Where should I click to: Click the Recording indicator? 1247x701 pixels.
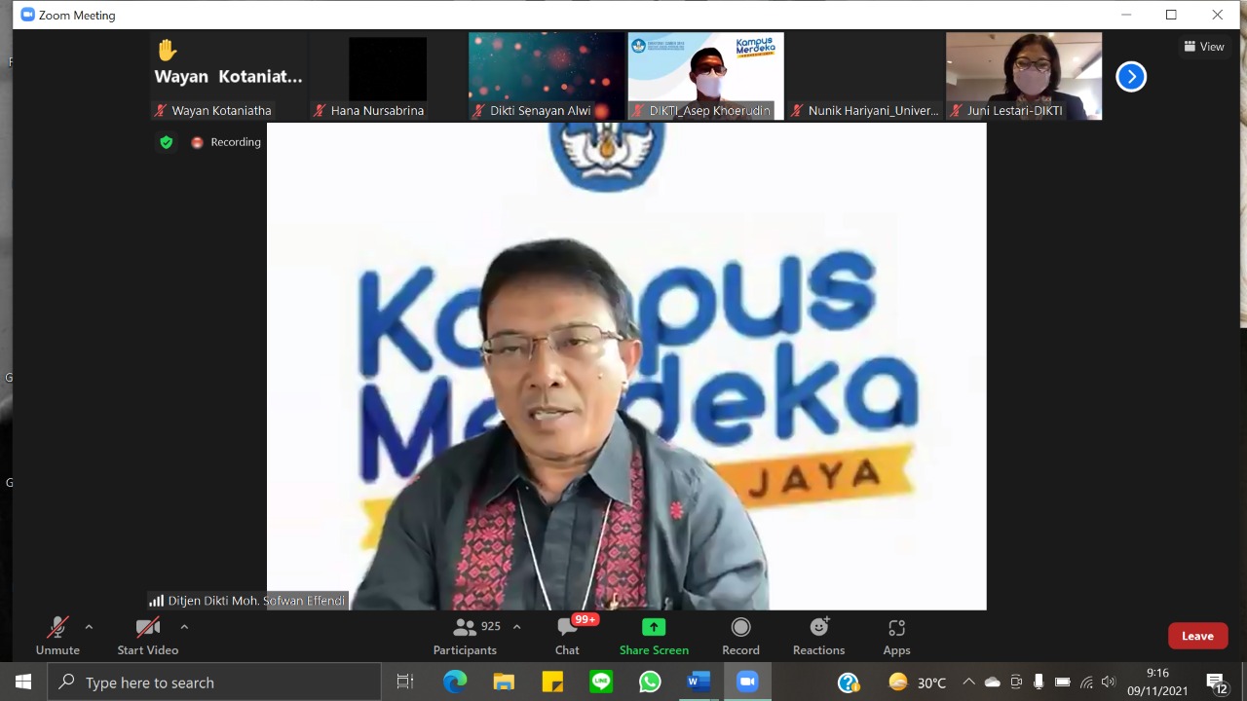(x=226, y=142)
